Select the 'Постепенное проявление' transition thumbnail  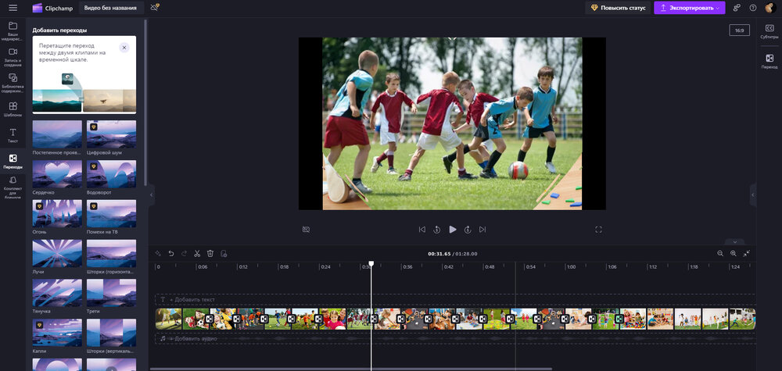[x=57, y=134]
